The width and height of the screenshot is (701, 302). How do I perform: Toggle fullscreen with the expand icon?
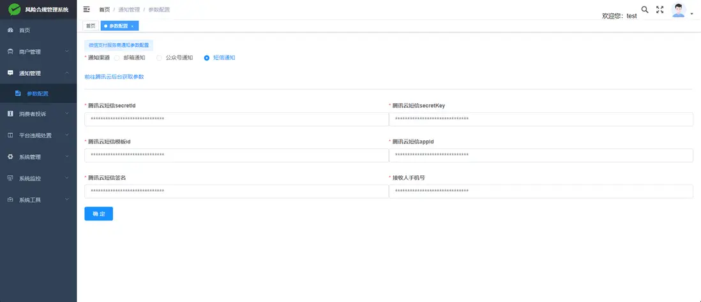click(660, 10)
